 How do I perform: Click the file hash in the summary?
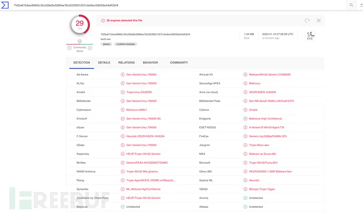(145, 34)
